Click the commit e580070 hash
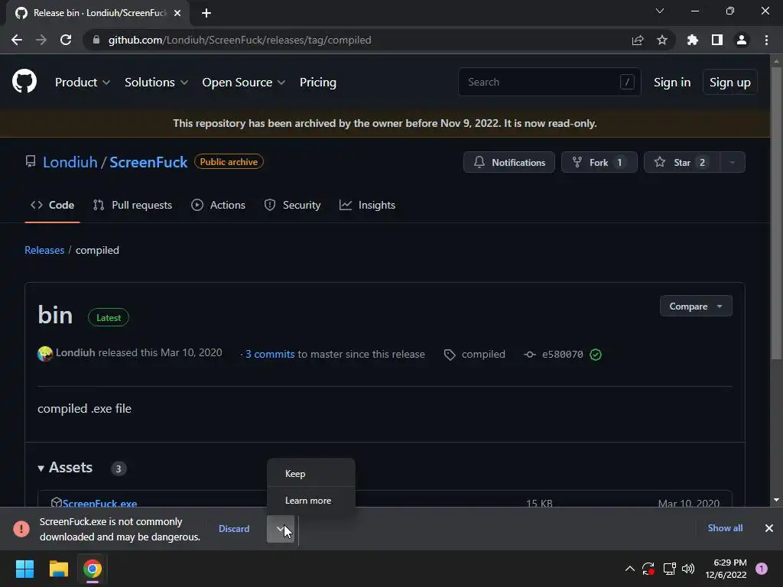This screenshot has height=587, width=783. [562, 355]
